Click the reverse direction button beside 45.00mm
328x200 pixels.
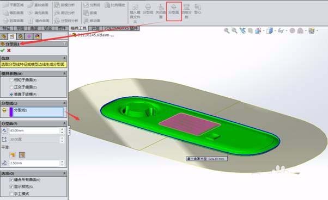pyautogui.click(x=4, y=130)
